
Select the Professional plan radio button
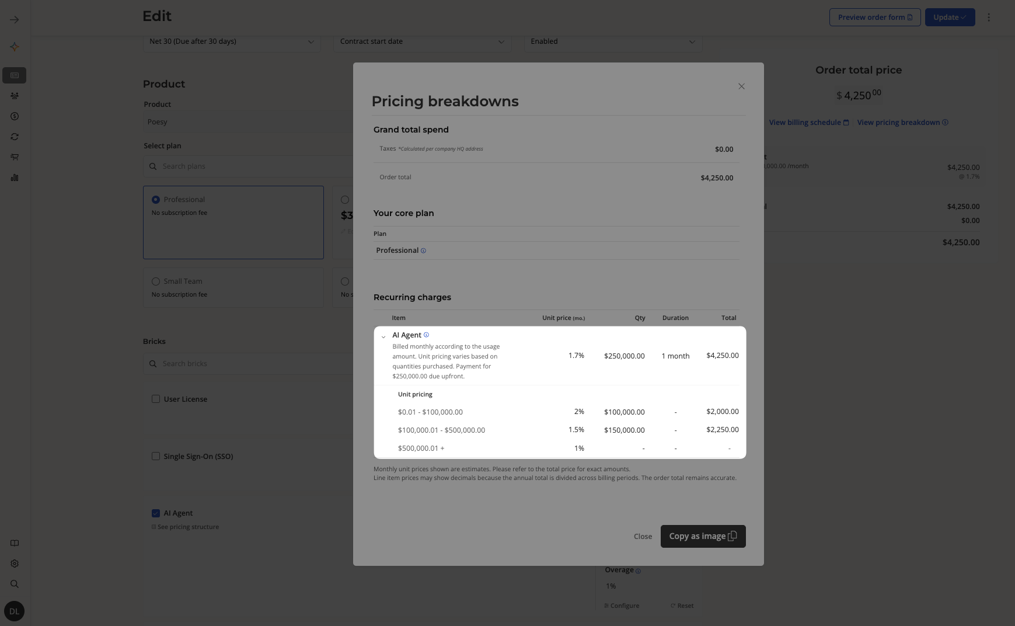[x=156, y=200]
